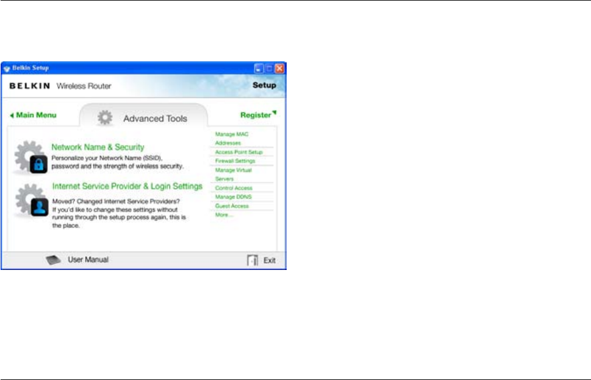Open Network Name & Security settings
The width and height of the screenshot is (591, 380).
coord(98,147)
